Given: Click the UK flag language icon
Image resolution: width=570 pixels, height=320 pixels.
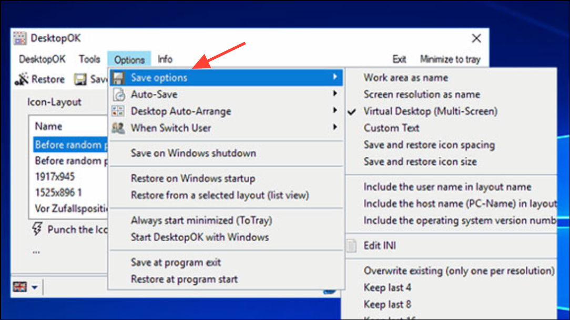Looking at the screenshot, I should pyautogui.click(x=20, y=287).
